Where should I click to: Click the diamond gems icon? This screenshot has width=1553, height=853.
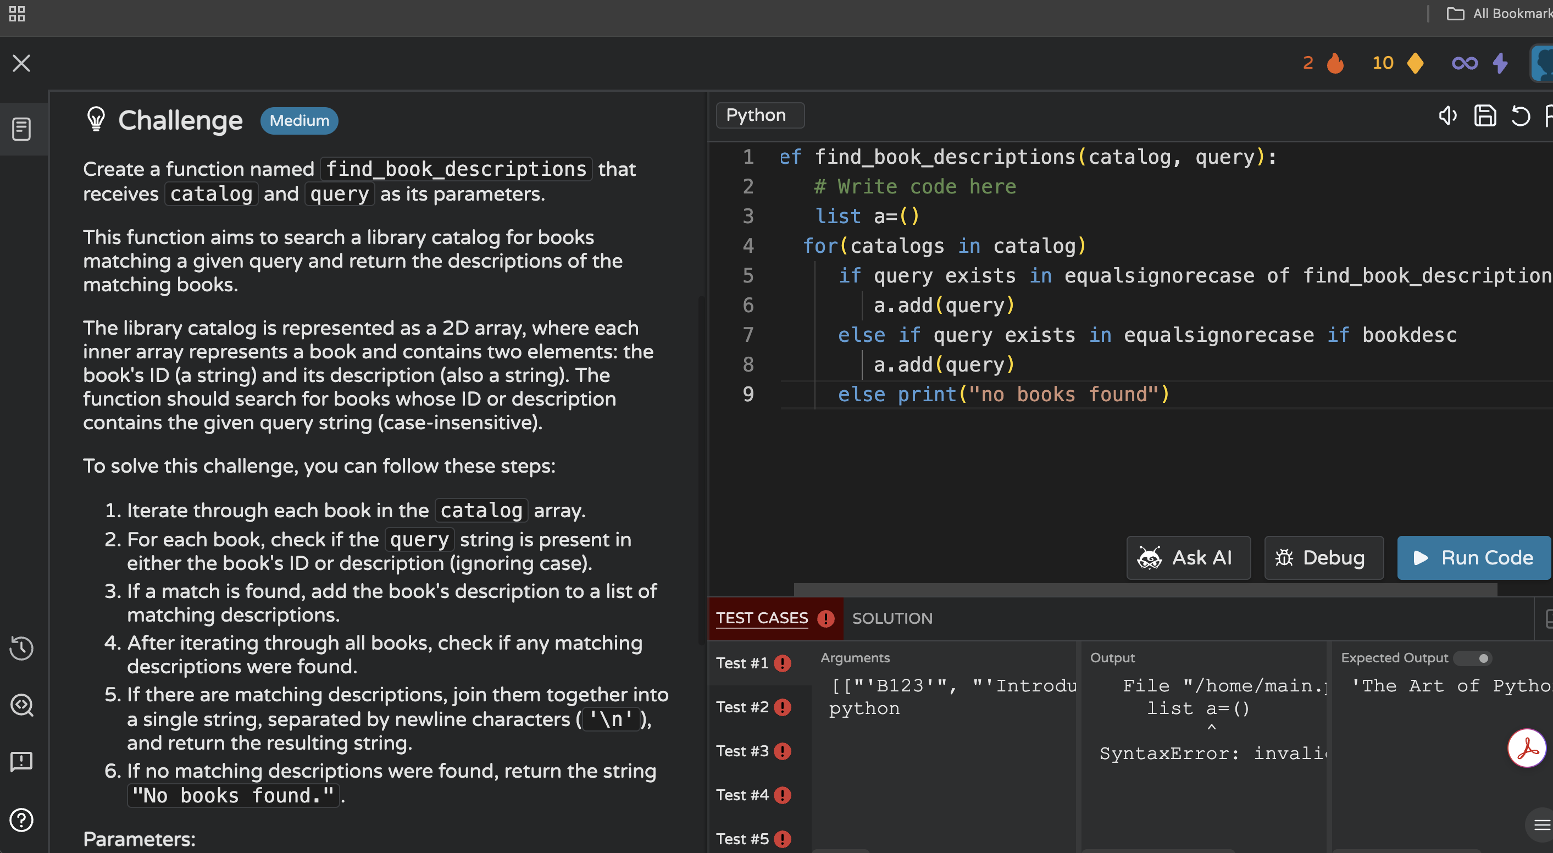[x=1415, y=63]
